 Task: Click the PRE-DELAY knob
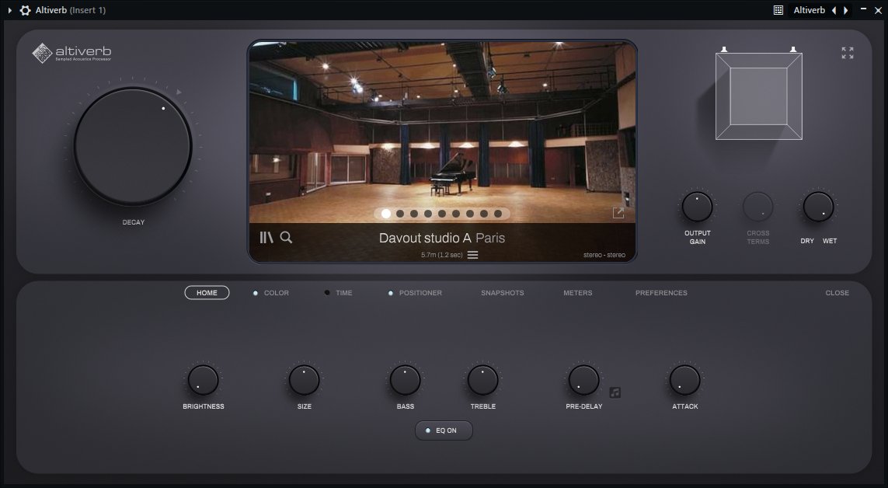(584, 380)
